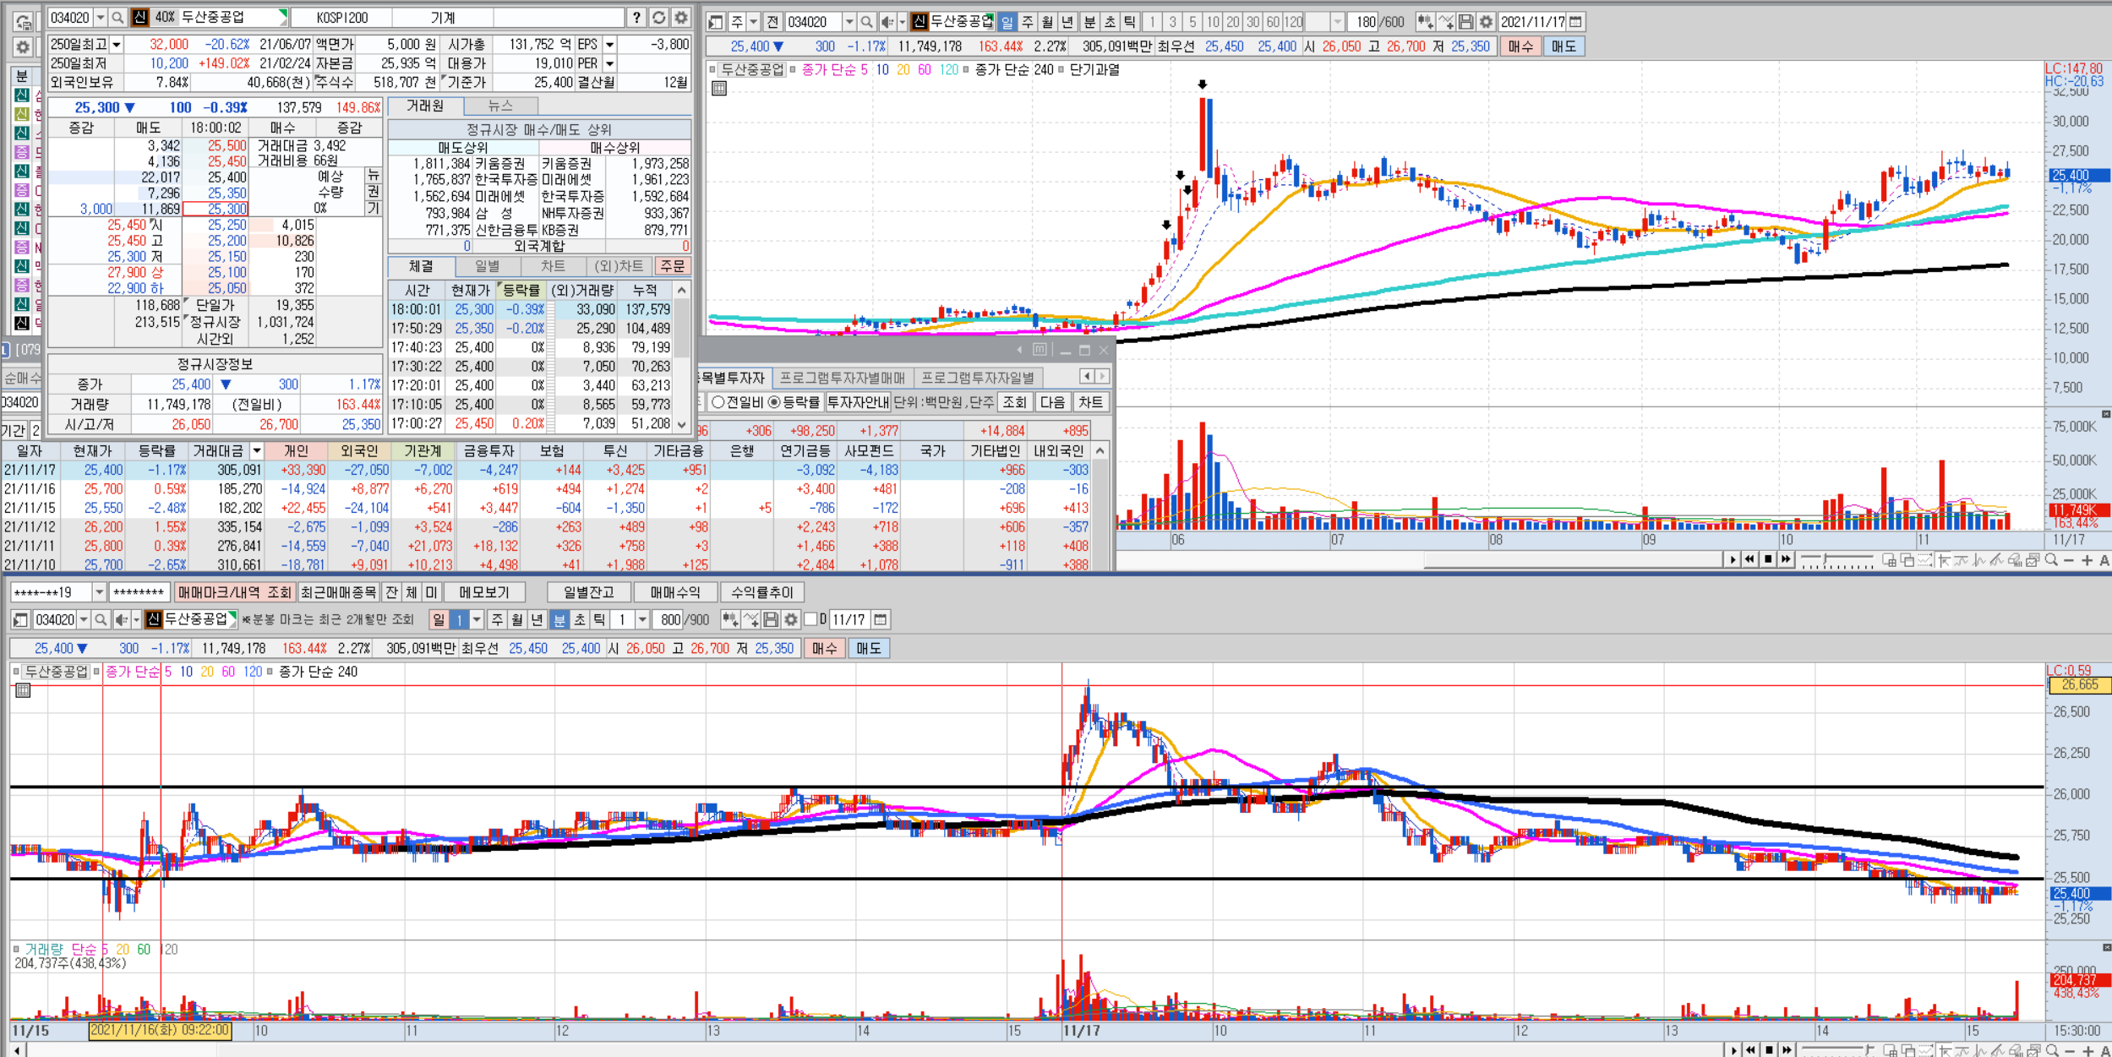Image resolution: width=2112 pixels, height=1057 pixels.
Task: Toggle 일 (daily) period in daily chart toolbar
Action: click(x=1007, y=22)
